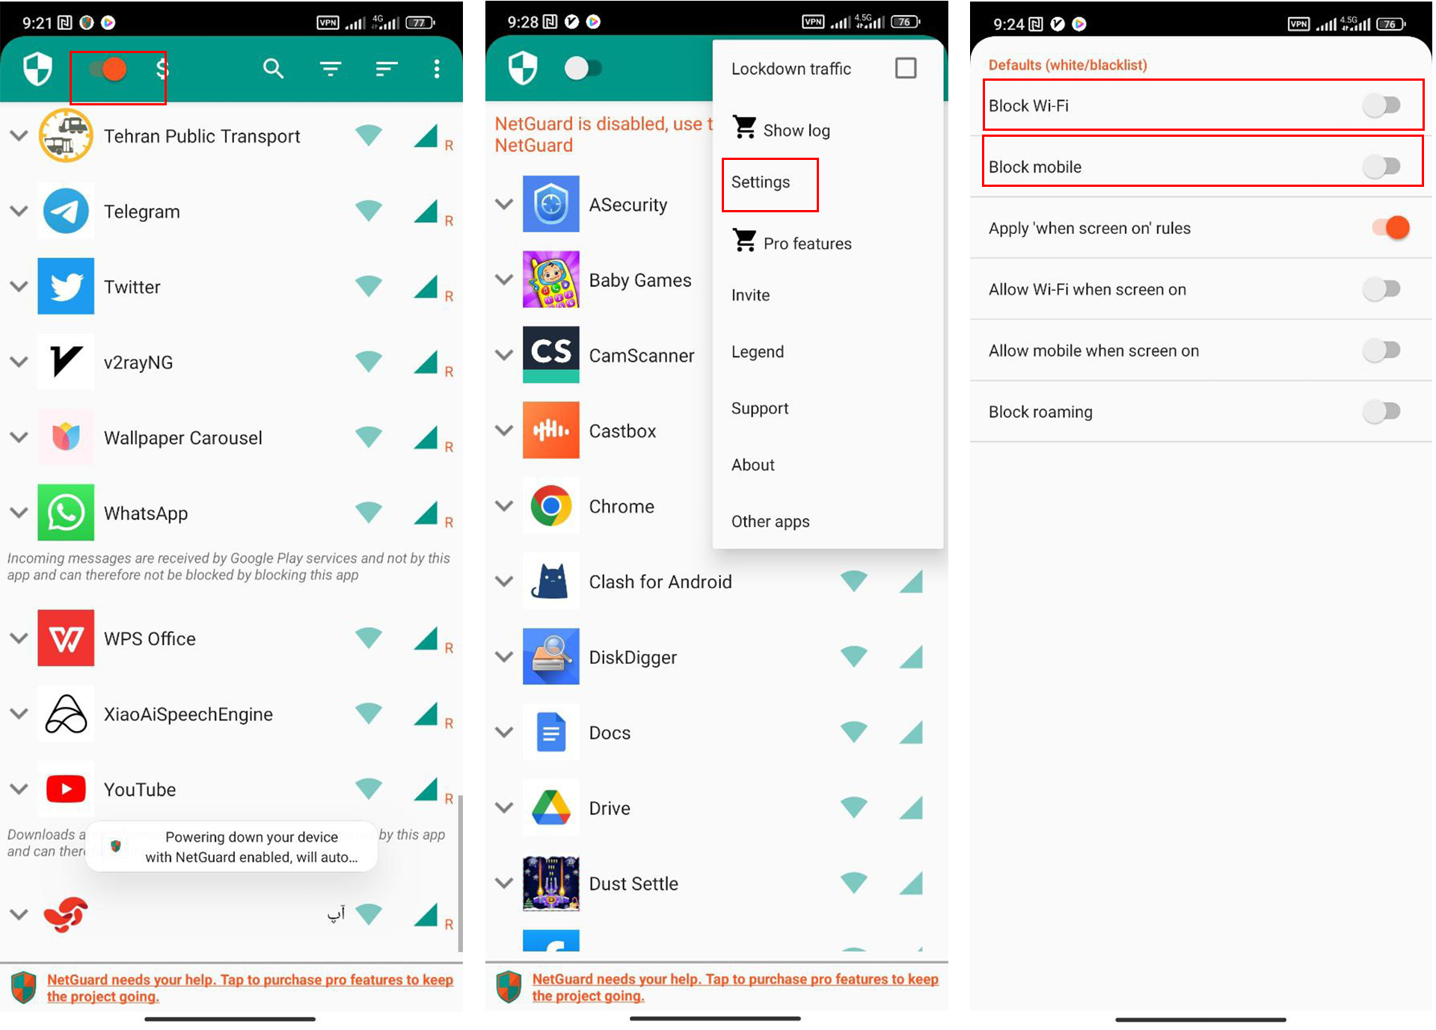Tap the three-dot overflow menu icon
This screenshot has height=1030, width=1436.
click(x=441, y=69)
